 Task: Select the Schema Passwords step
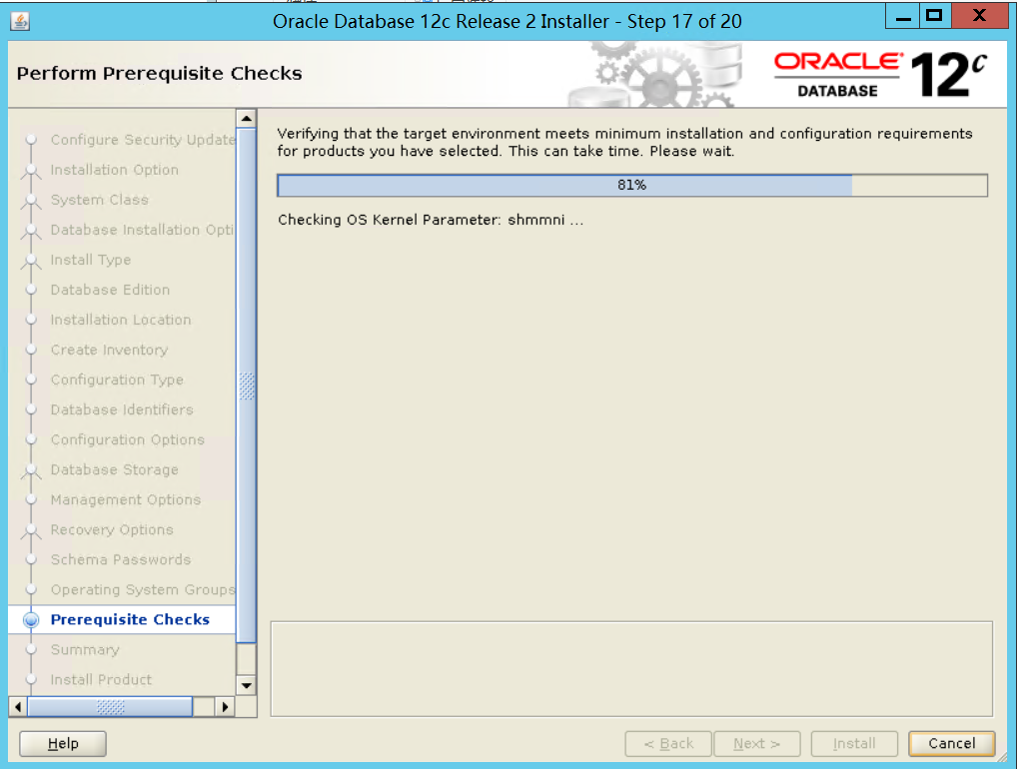tap(121, 559)
